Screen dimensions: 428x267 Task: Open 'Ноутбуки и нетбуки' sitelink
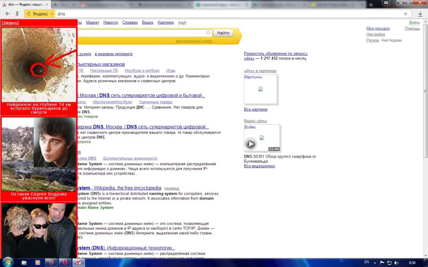pos(142,70)
